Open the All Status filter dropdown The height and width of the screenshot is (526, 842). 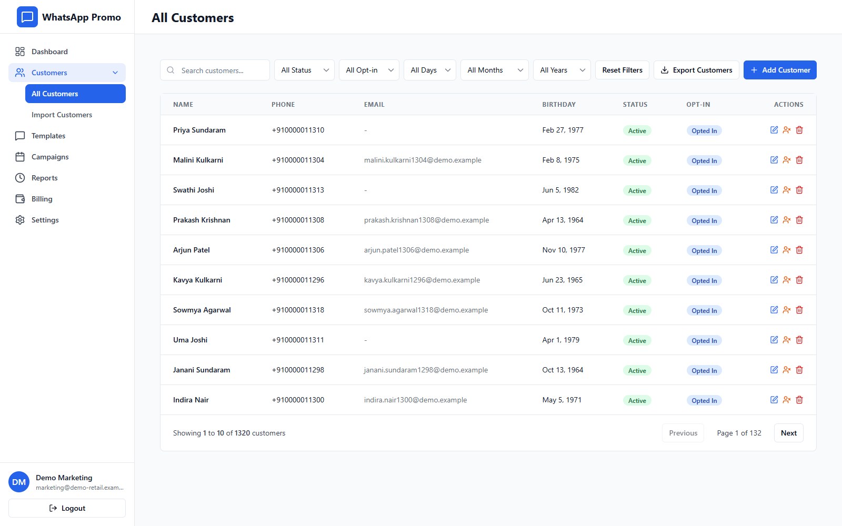(x=304, y=70)
